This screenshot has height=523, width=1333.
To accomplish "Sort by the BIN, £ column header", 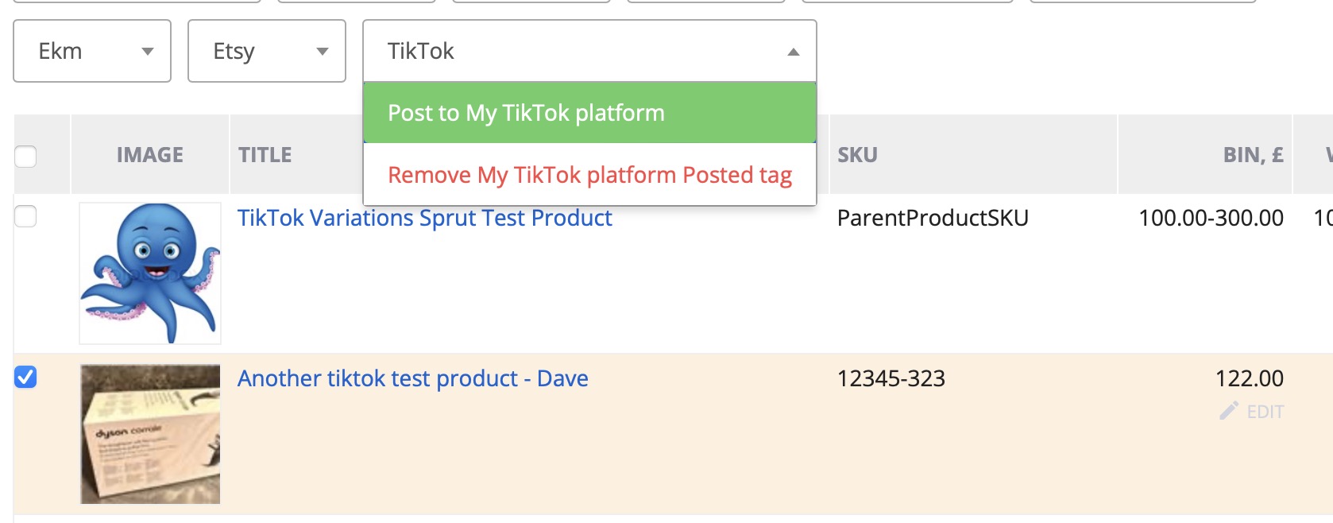I will pos(1254,155).
